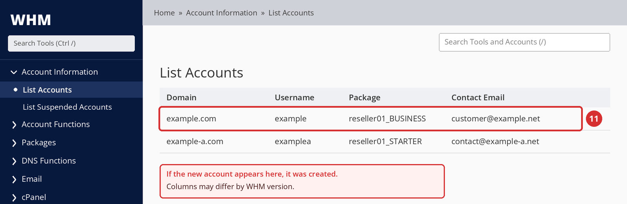Click the WHM logo

point(31,20)
